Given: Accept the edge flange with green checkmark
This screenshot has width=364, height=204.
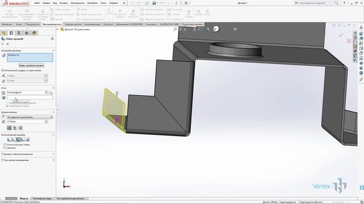Looking at the screenshot, I should click(2, 44).
